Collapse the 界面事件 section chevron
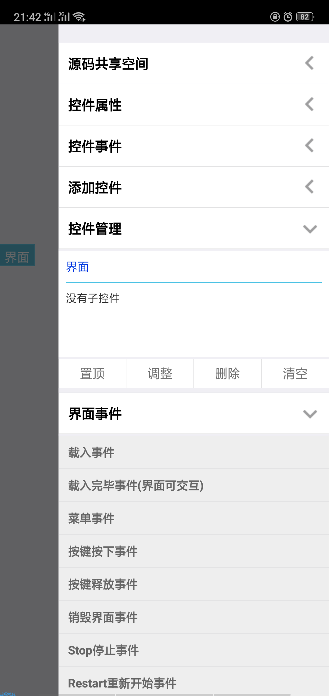Screen dimensions: 329x696 pyautogui.click(x=310, y=414)
